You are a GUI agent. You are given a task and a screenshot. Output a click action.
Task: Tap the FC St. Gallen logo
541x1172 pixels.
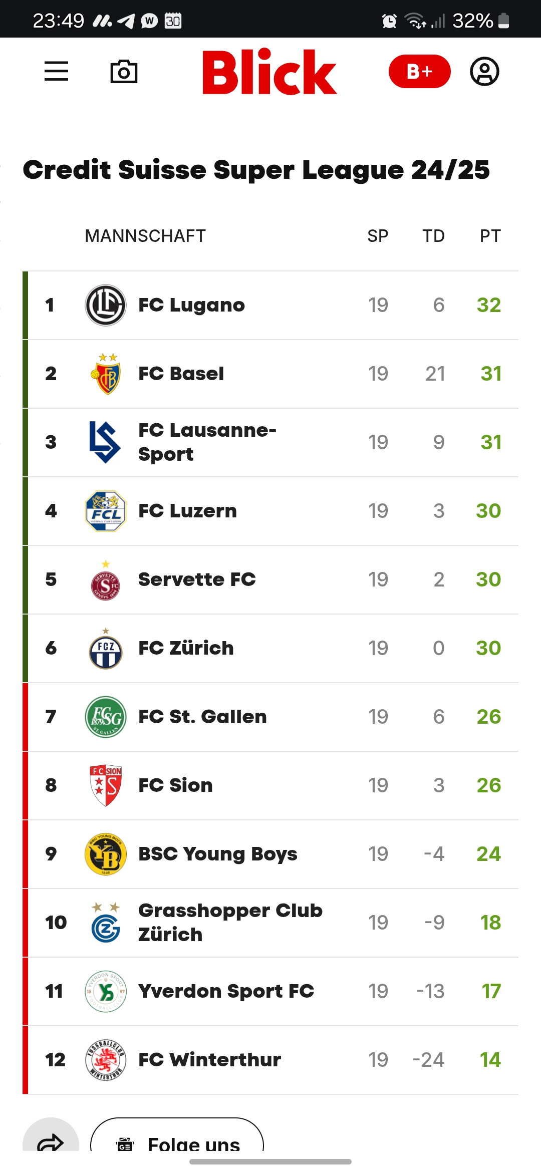[106, 717]
